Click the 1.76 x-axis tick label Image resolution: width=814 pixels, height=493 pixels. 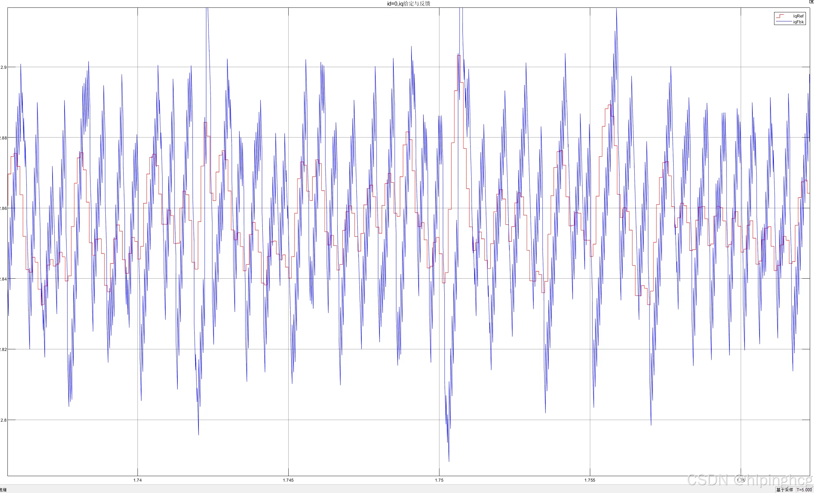pos(741,480)
